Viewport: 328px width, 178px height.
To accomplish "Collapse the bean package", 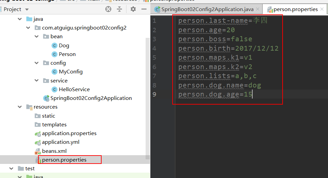I will coord(37,37).
